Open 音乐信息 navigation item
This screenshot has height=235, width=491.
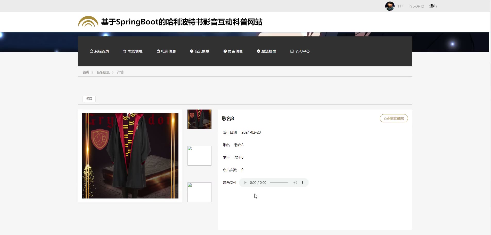coord(200,51)
